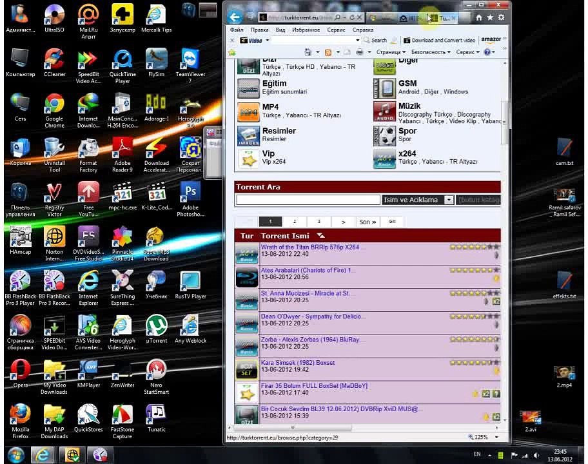Go to results page 2
Screen dimensions: 588x464
click(295, 222)
